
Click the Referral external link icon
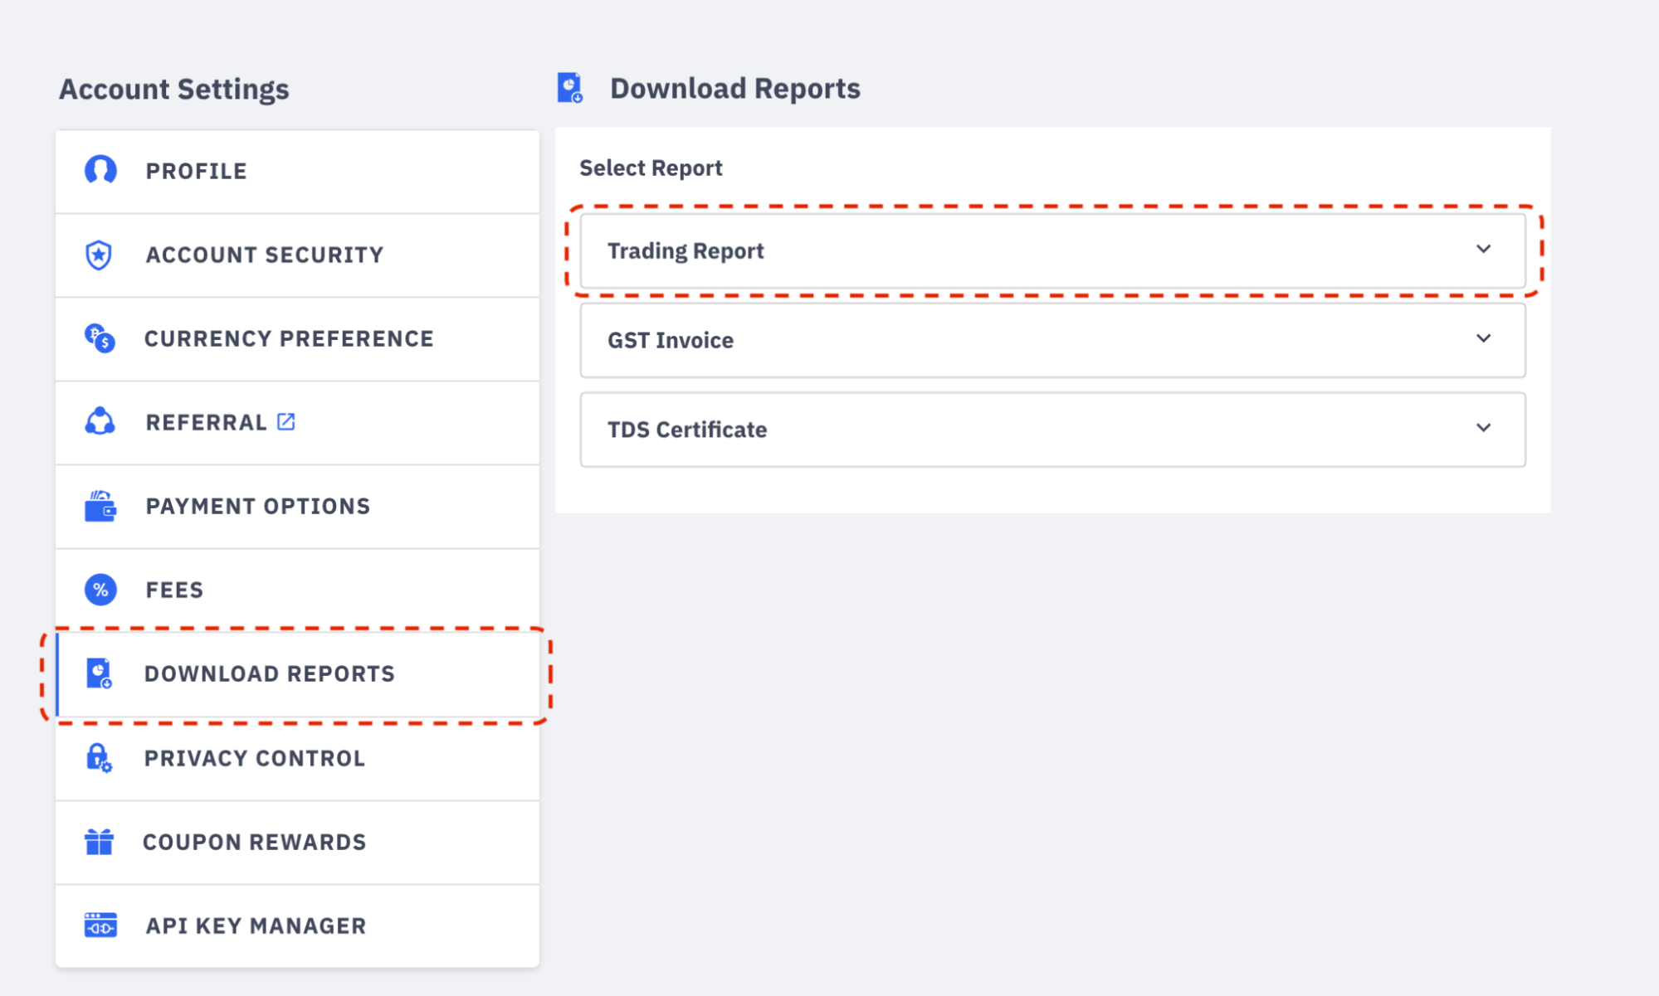click(x=285, y=421)
